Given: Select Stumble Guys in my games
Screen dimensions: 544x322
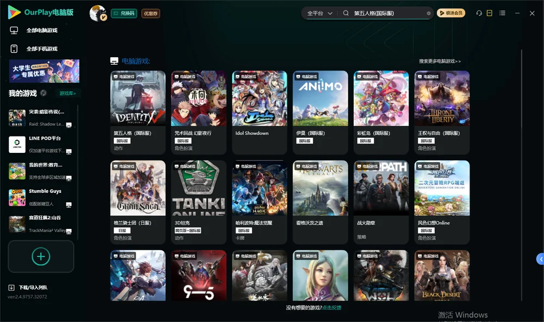Looking at the screenshot, I should click(x=41, y=197).
